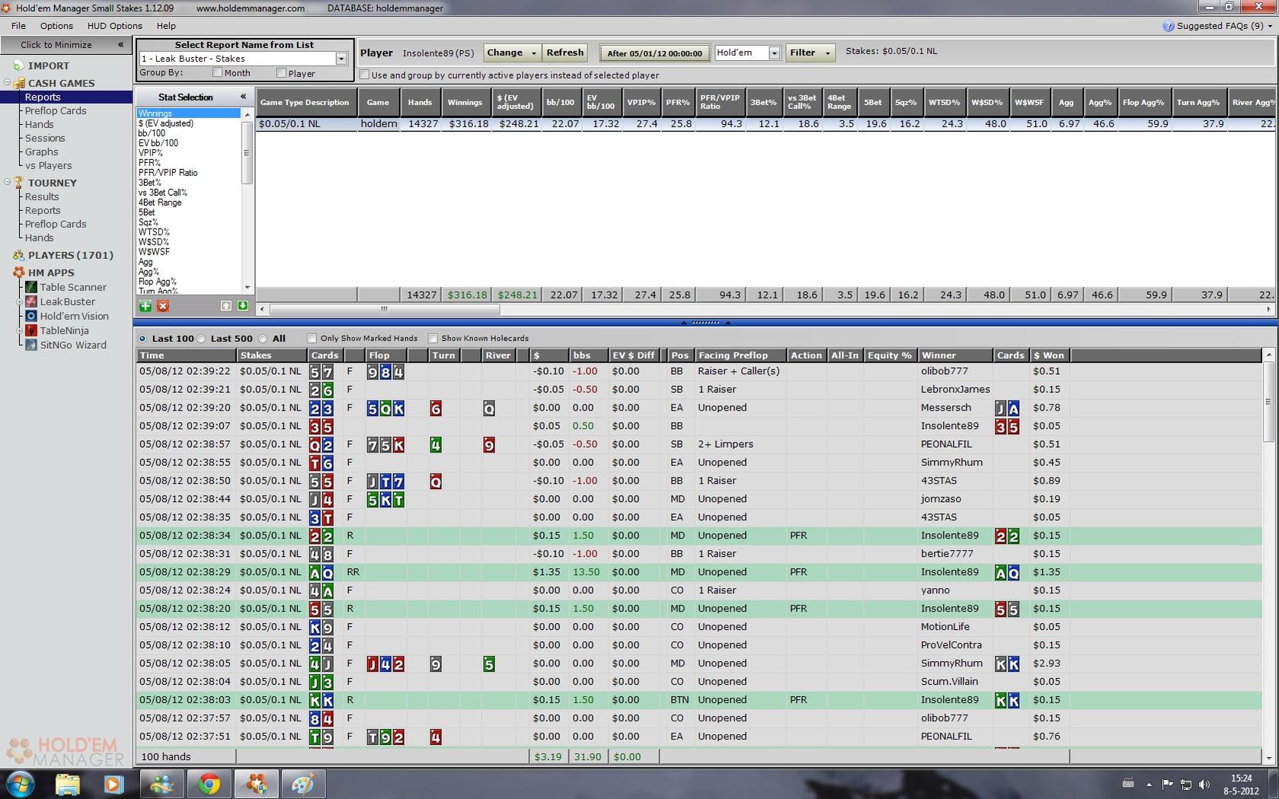This screenshot has width=1279, height=799.
Task: Open Table Scanner app icon
Action: point(31,287)
